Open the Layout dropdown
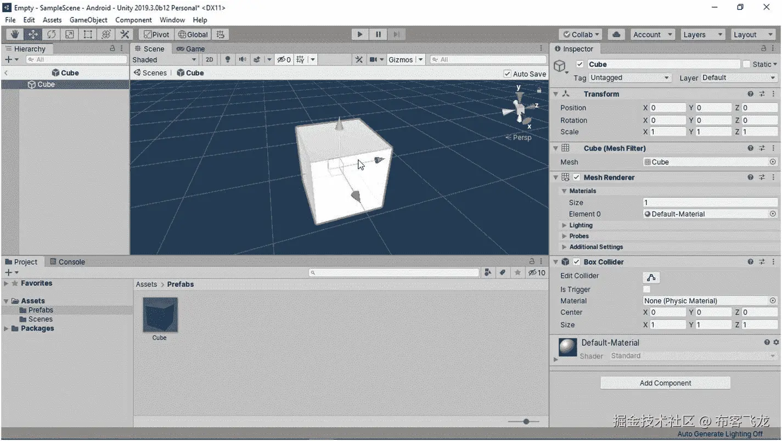782x441 pixels. coord(752,34)
